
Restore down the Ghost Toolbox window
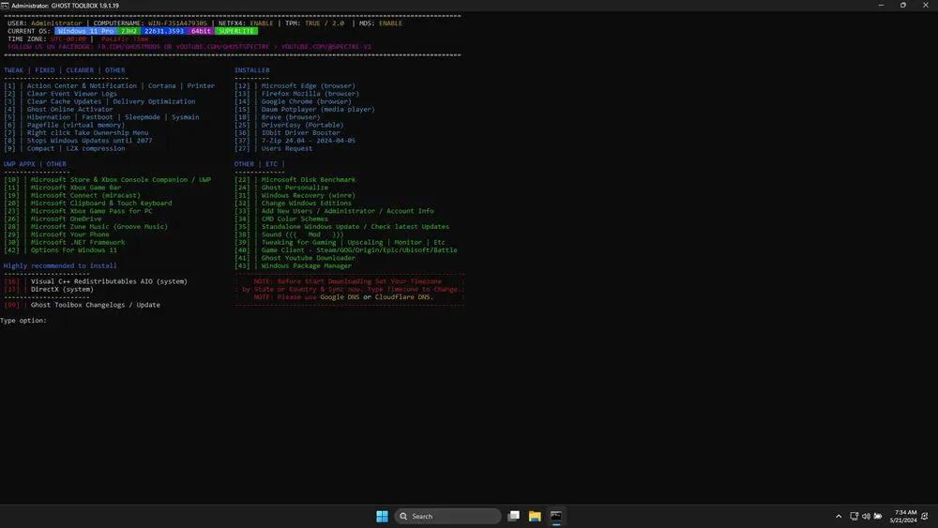click(x=903, y=6)
